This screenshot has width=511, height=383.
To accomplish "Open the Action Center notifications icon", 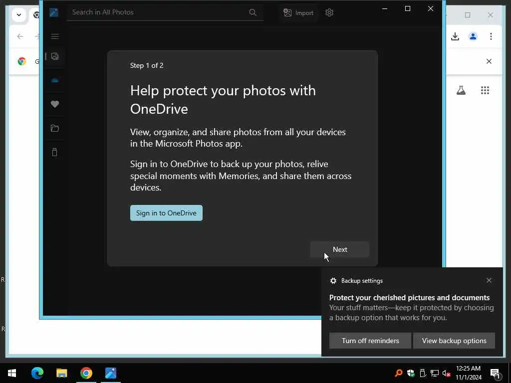I will click(496, 373).
